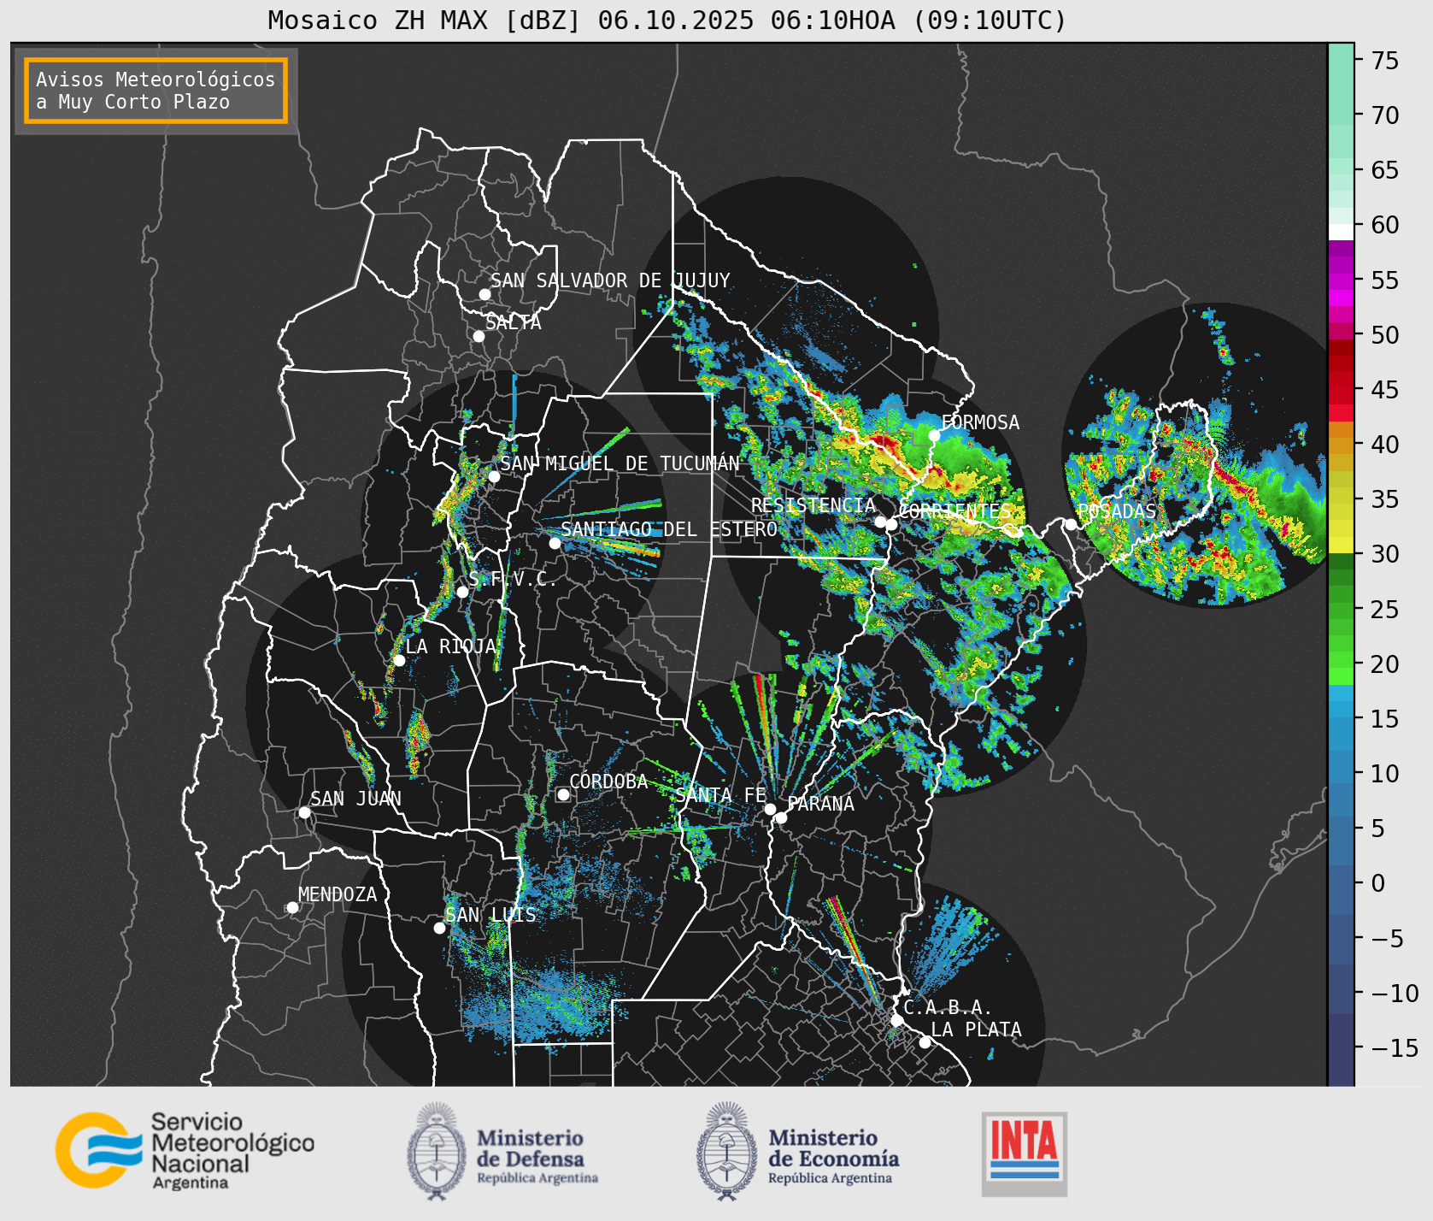This screenshot has height=1221, width=1433.
Task: Click the Ministerio de Economía logo
Action: pyautogui.click(x=798, y=1152)
